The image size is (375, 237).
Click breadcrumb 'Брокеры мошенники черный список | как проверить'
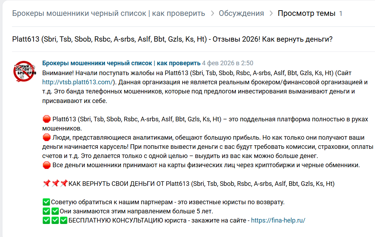tap(108, 13)
